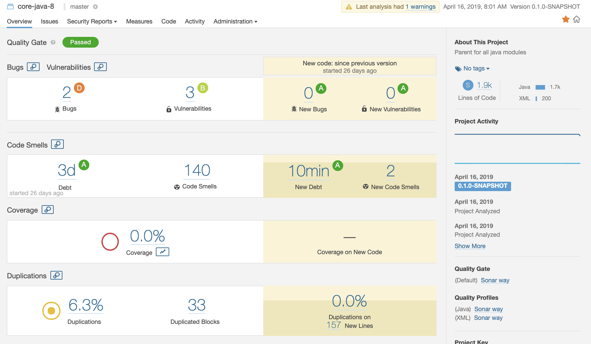Screen dimensions: 591x344
Task: Click the New Bugs count 0
Action: click(x=309, y=93)
